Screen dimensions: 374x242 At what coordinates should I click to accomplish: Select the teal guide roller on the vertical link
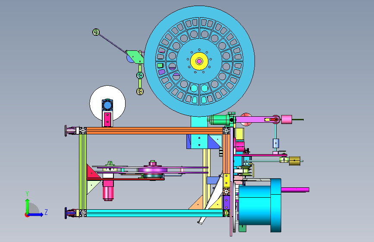140,75
